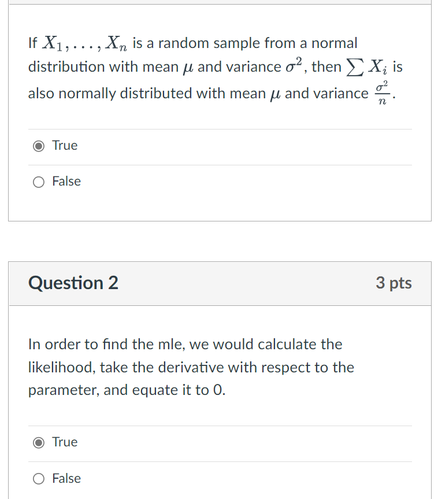Viewport: 438px width, 499px height.
Task: Click the 3 pts label
Action: coord(394,283)
